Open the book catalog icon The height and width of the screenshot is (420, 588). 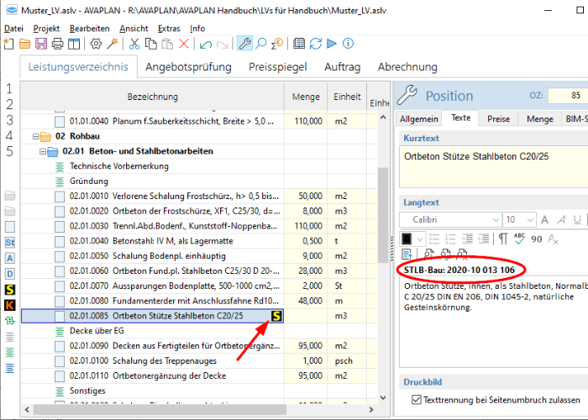[299, 44]
